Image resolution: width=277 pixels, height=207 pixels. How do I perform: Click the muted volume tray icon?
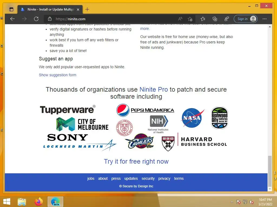(252, 202)
